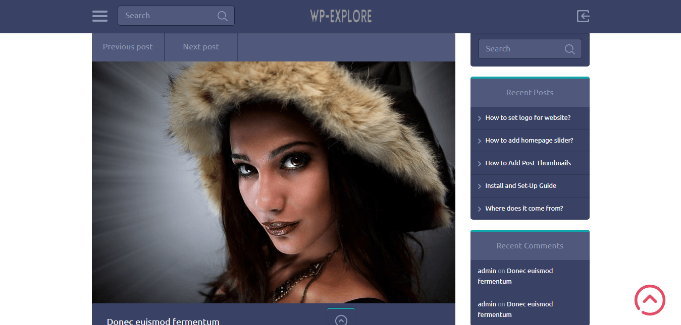Click the WP-EXPLORE site logo
The width and height of the screenshot is (681, 325).
point(341,16)
